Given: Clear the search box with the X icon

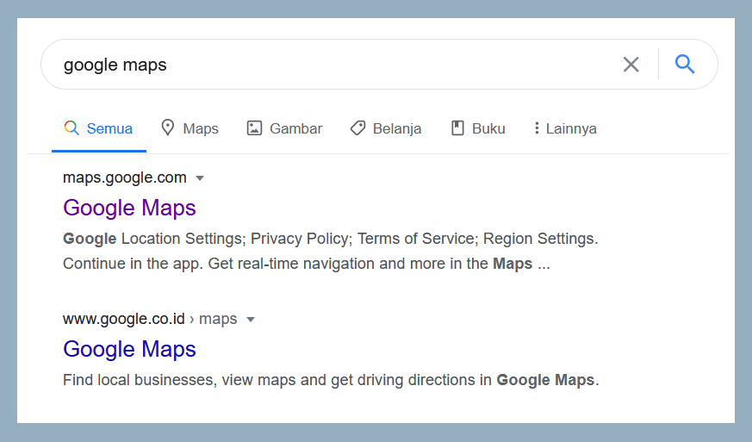Looking at the screenshot, I should (631, 65).
